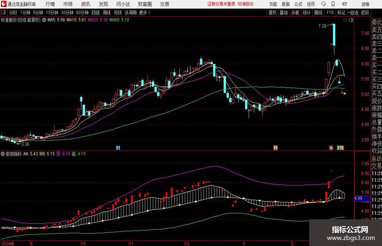Click the 画线 drawing toolbar button

point(318,13)
